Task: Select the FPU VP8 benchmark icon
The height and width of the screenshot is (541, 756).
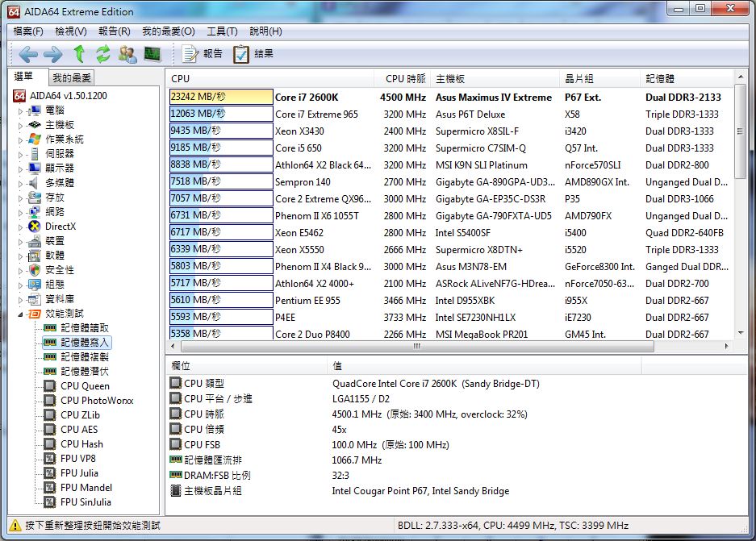Action: [x=50, y=459]
